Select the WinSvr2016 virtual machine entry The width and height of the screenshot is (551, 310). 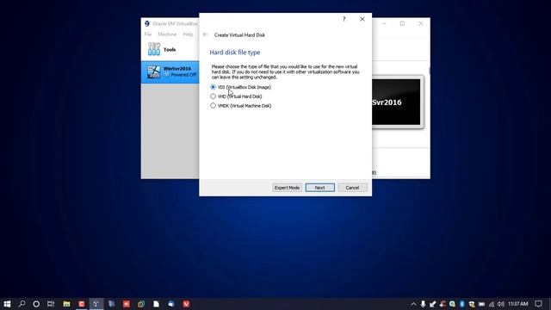point(170,72)
